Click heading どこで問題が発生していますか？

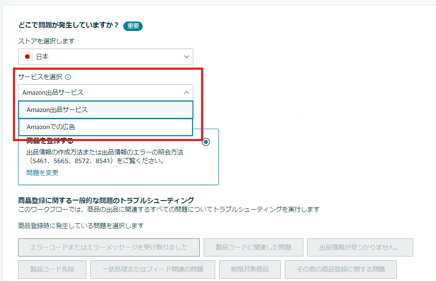68,25
